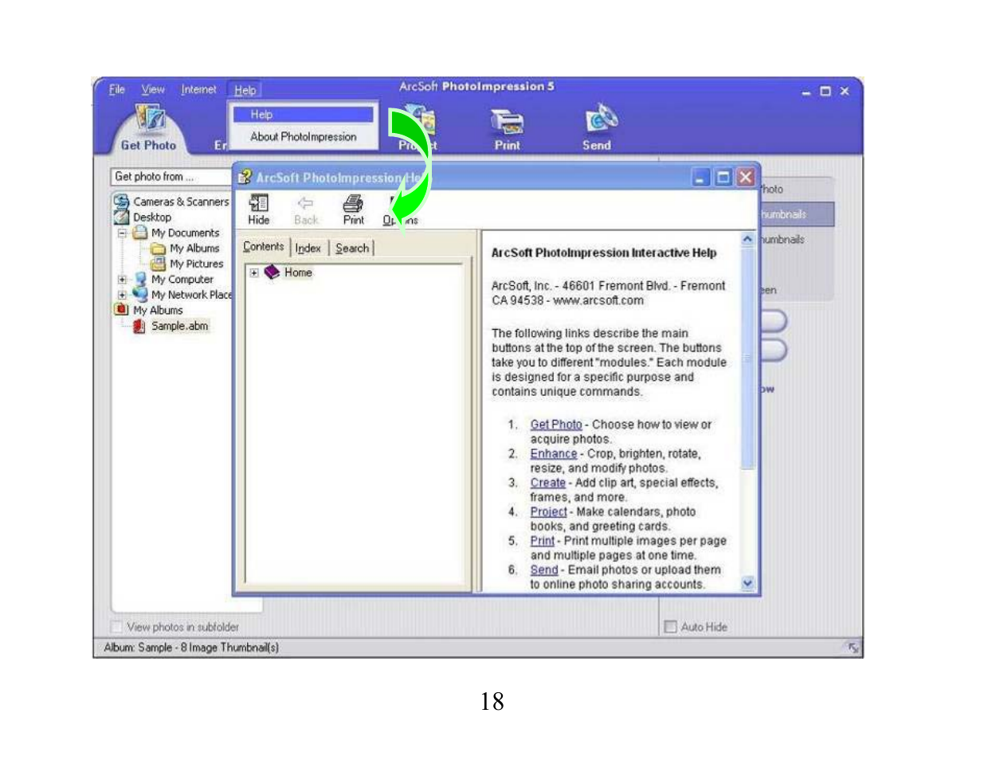Click the Home book icon in Contents
Screen dimensions: 984x760
tap(272, 272)
